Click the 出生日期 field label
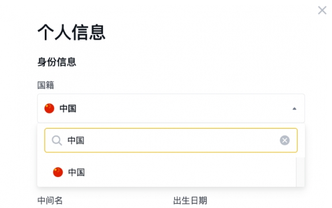The width and height of the screenshot is (332, 208). tap(190, 201)
